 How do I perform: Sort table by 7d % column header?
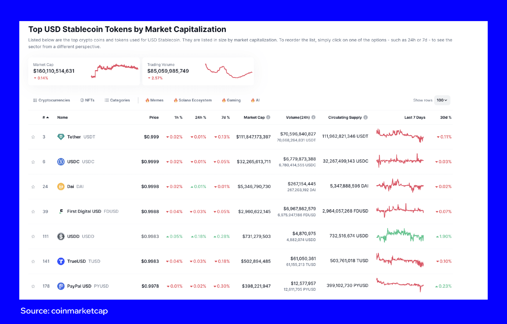point(225,117)
